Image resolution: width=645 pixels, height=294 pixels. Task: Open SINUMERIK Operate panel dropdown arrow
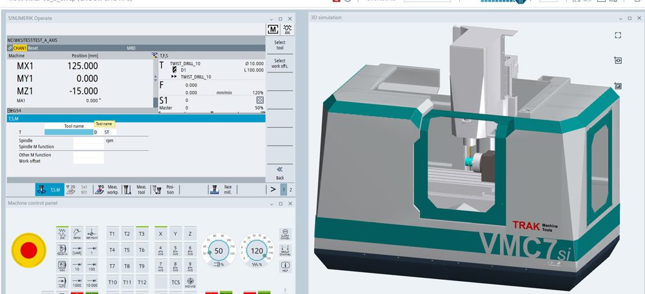point(271,19)
